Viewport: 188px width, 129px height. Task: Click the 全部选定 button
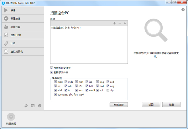(119, 105)
